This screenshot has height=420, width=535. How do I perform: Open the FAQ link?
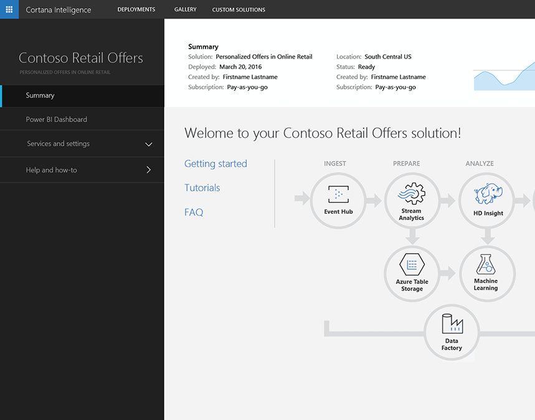pos(194,212)
